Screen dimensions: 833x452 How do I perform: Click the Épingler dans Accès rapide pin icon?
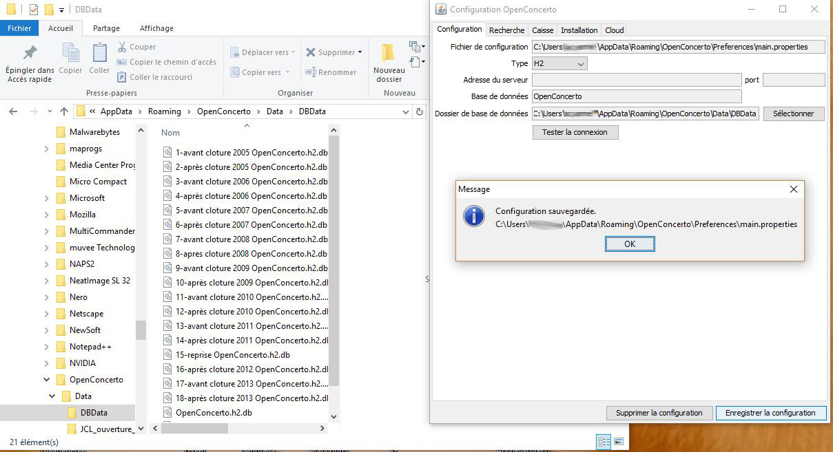[x=30, y=53]
